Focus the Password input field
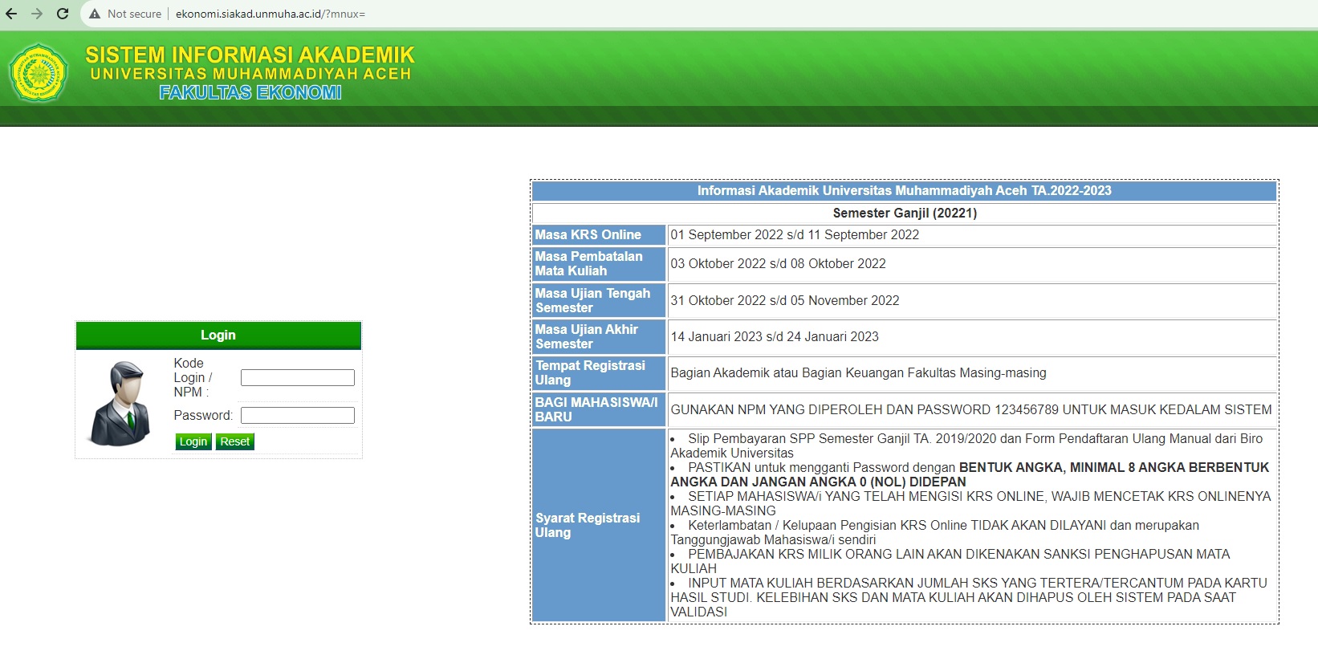 coord(297,415)
